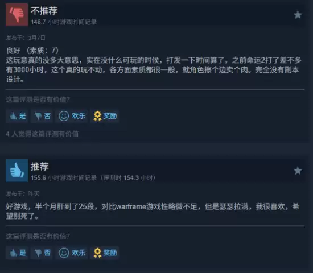Click the 发布于 昨天 posted date
The image size is (313, 273).
coord(23,193)
